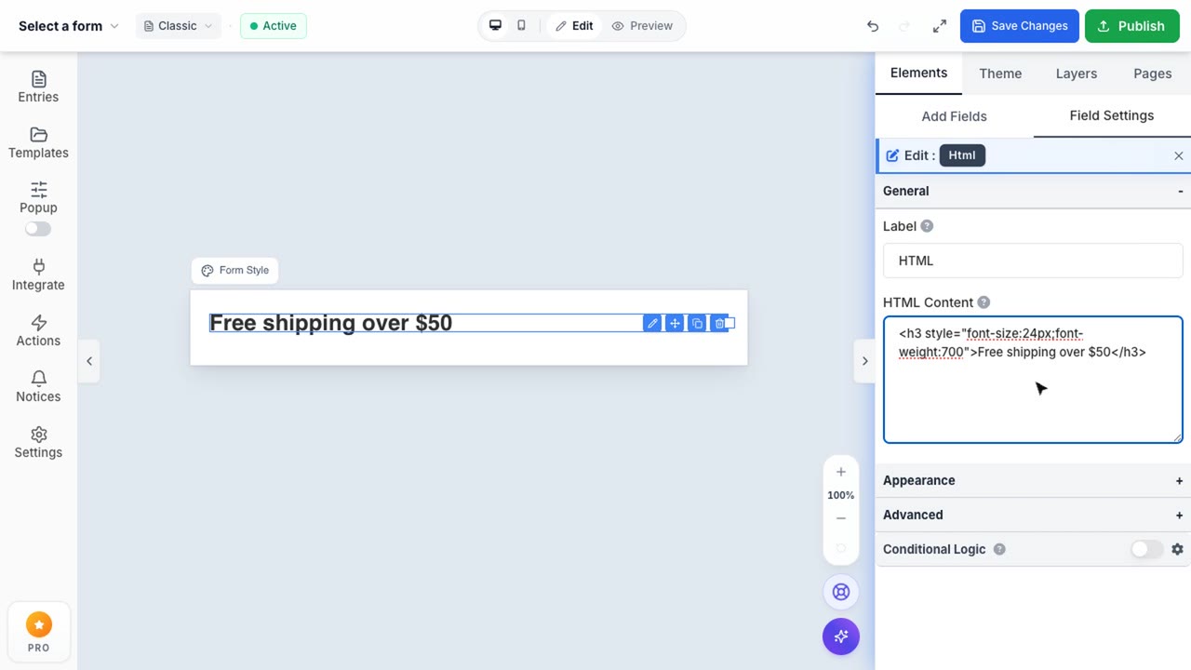Open the Select a form dropdown
This screenshot has height=670, width=1191.
(69, 26)
